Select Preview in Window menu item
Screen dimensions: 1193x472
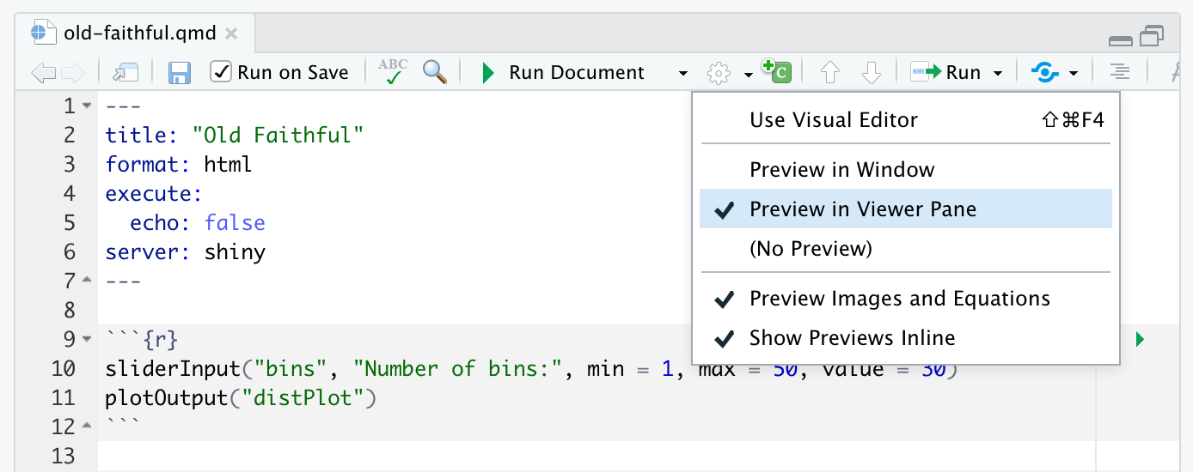(x=841, y=170)
